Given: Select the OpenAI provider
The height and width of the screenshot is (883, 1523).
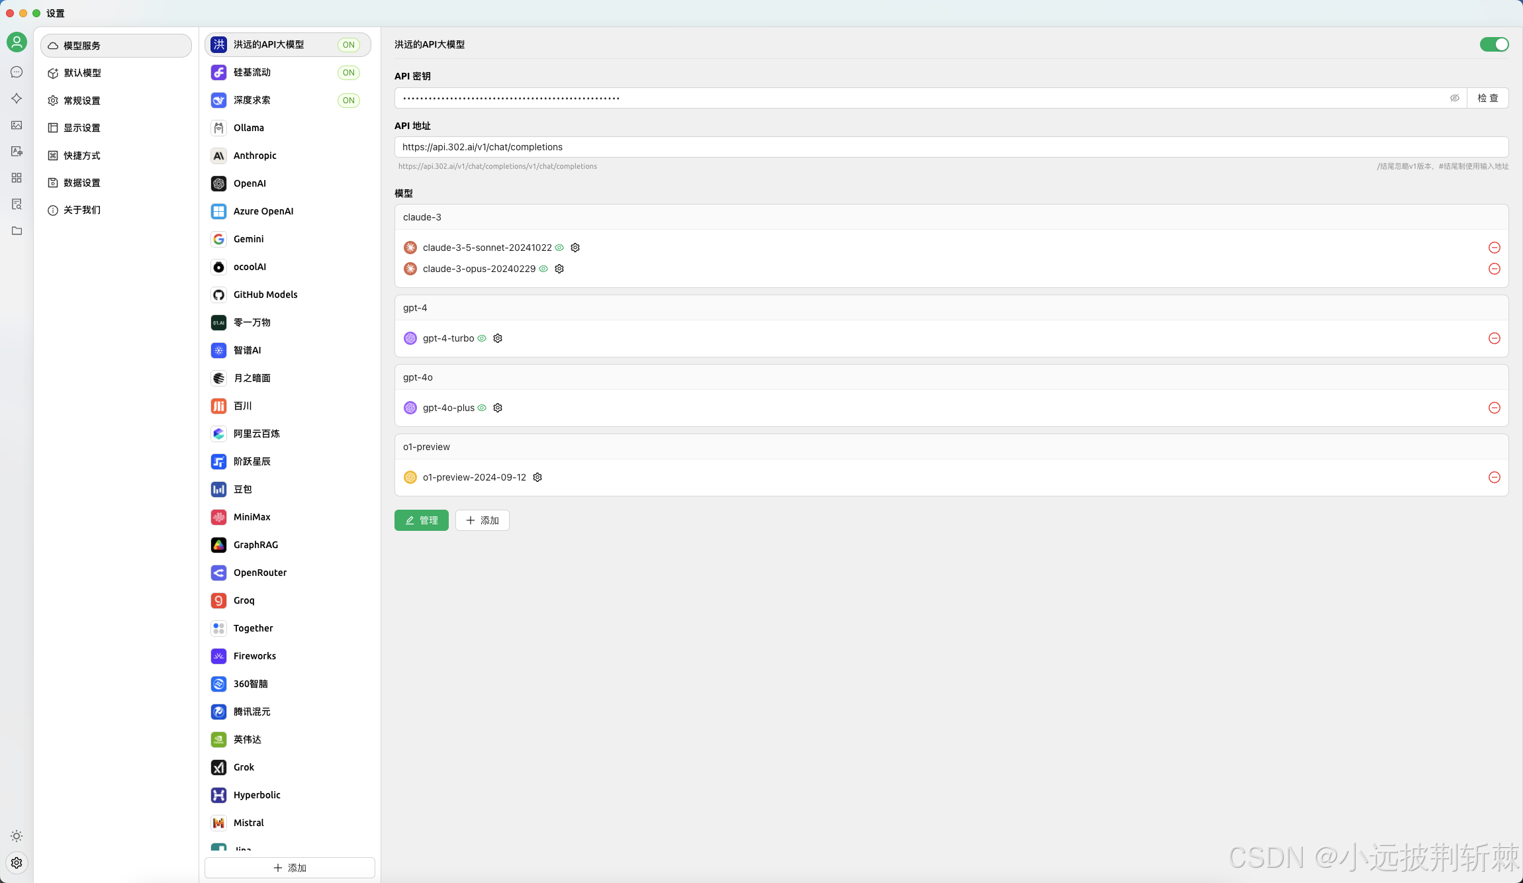Looking at the screenshot, I should pyautogui.click(x=288, y=183).
